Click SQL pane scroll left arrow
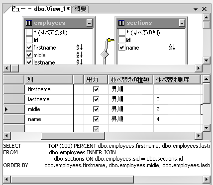This screenshot has height=185, width=213. (7, 179)
